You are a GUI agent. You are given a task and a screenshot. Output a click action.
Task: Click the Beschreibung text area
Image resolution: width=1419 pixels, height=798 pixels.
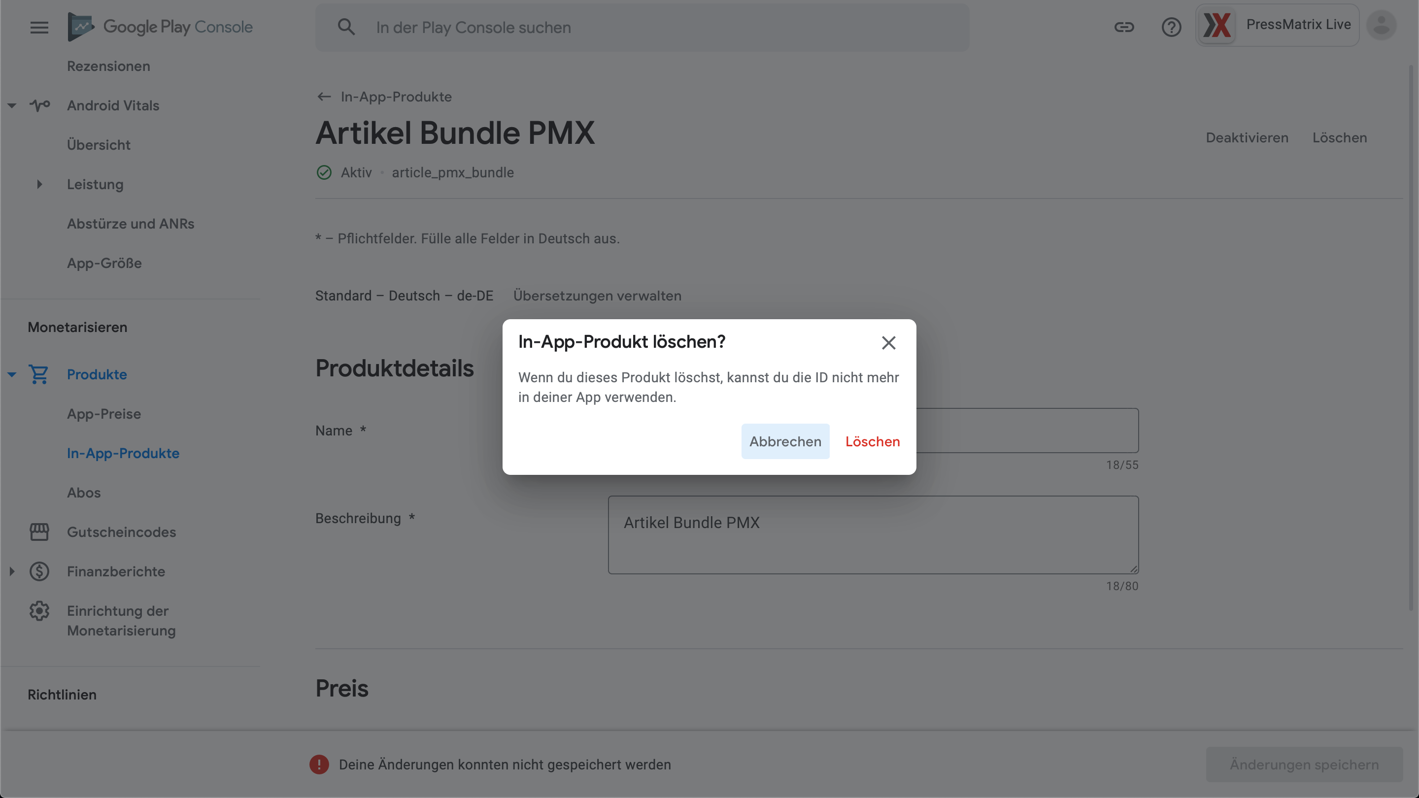point(873,535)
